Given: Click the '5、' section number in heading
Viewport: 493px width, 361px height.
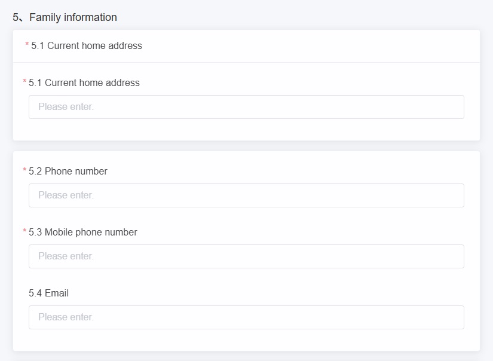Looking at the screenshot, I should coord(18,17).
